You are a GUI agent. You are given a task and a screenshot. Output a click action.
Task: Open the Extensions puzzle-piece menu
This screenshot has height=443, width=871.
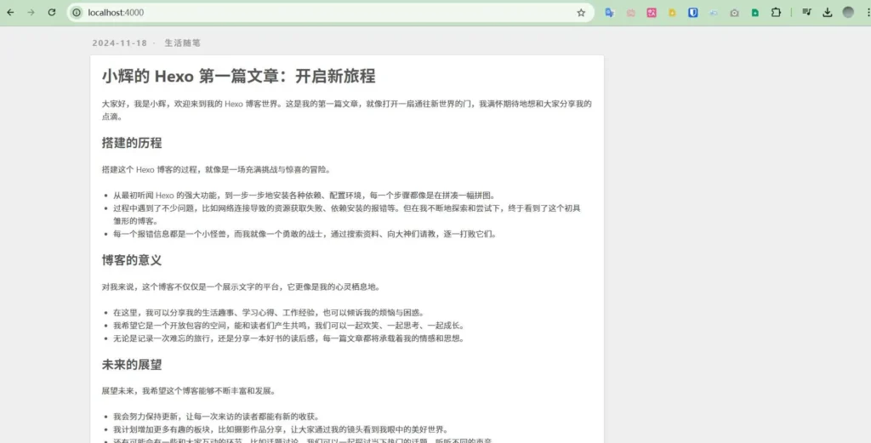776,13
